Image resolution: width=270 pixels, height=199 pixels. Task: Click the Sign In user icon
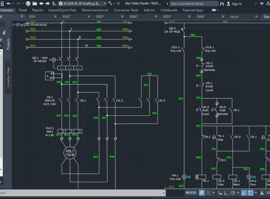[x=228, y=4]
